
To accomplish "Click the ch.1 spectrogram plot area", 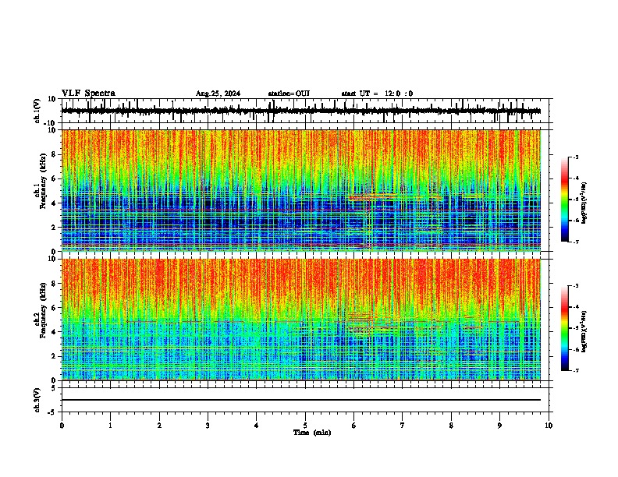I will [x=300, y=190].
